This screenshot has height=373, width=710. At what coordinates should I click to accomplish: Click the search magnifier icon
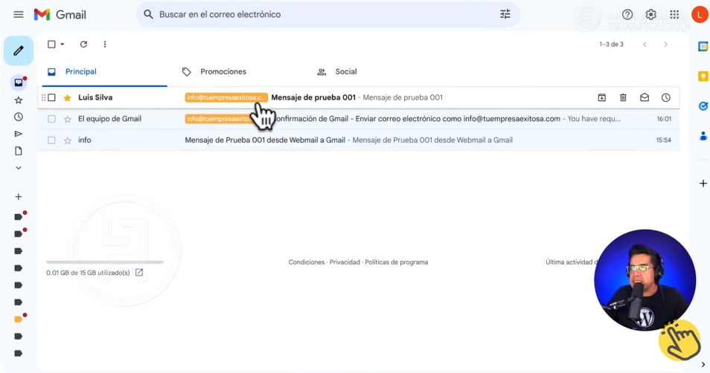(x=148, y=14)
